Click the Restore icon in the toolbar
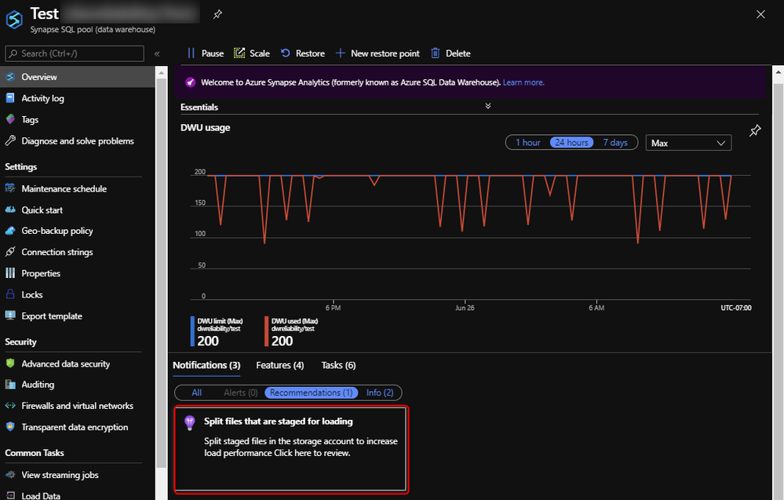The height and width of the screenshot is (500, 784). pyautogui.click(x=286, y=53)
